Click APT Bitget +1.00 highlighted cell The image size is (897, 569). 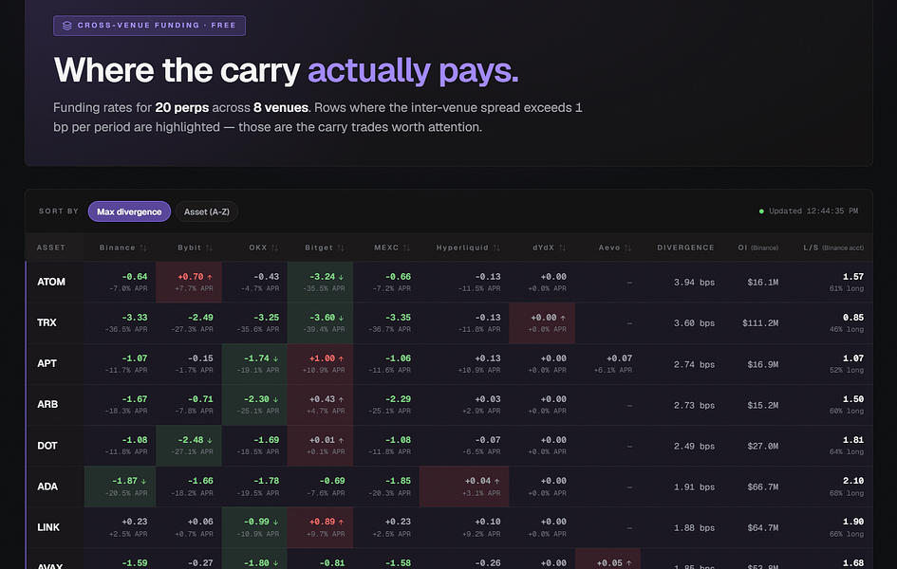tap(321, 364)
